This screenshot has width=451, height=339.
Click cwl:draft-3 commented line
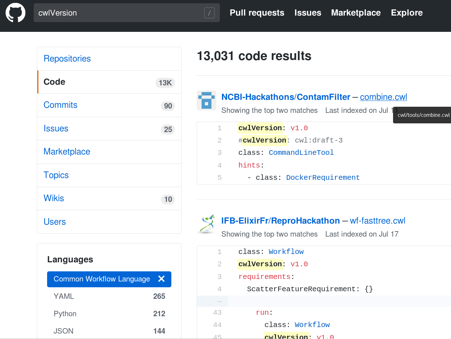[291, 140]
